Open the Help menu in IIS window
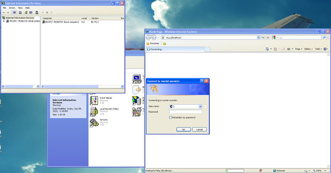This screenshot has height=173, width=331. (x=28, y=8)
